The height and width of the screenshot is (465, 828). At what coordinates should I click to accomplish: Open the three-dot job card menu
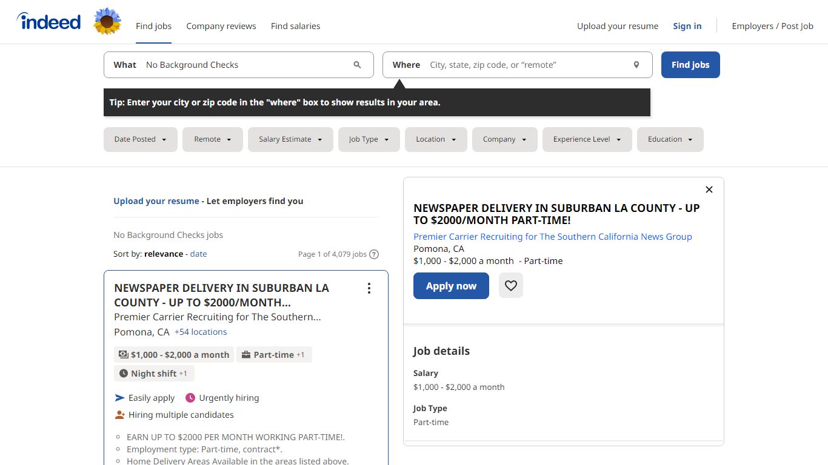tap(369, 289)
